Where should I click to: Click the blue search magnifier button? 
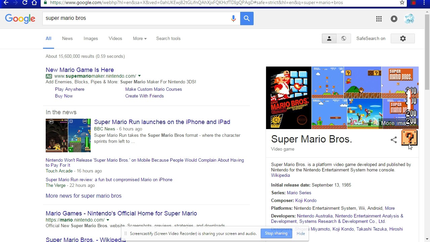pyautogui.click(x=247, y=18)
